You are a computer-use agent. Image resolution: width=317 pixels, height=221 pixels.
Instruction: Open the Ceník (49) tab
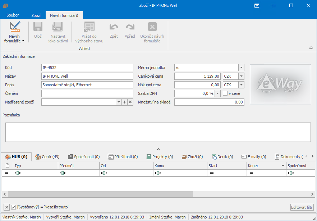pos(47,157)
